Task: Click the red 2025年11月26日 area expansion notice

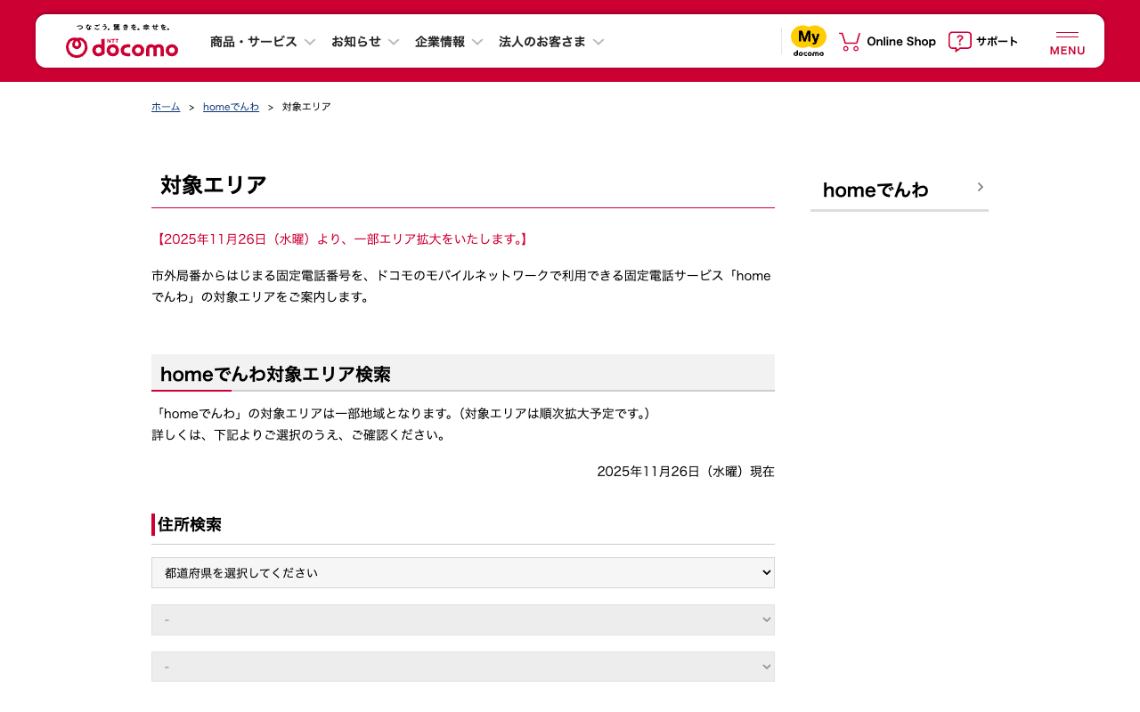Action: tap(342, 239)
